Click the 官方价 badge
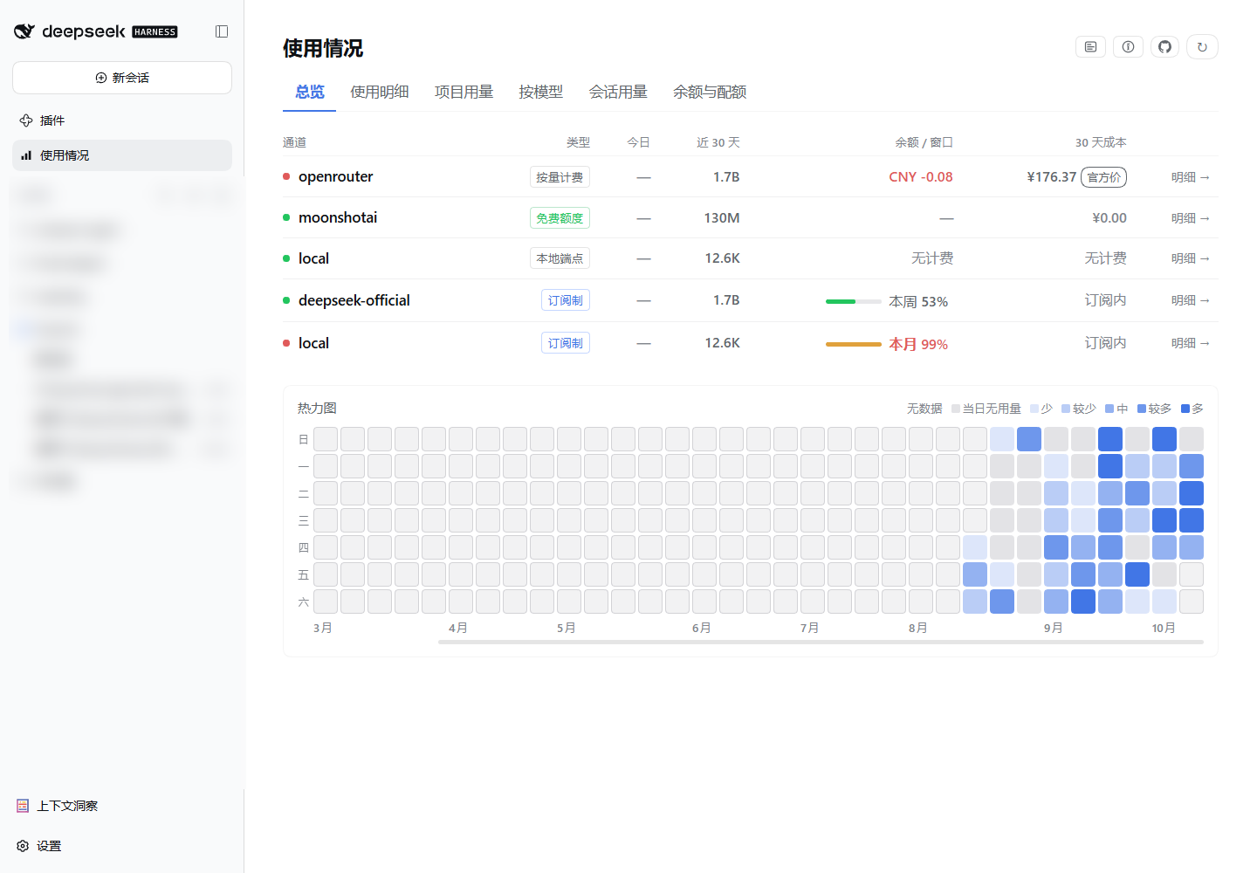 pos(1103,177)
